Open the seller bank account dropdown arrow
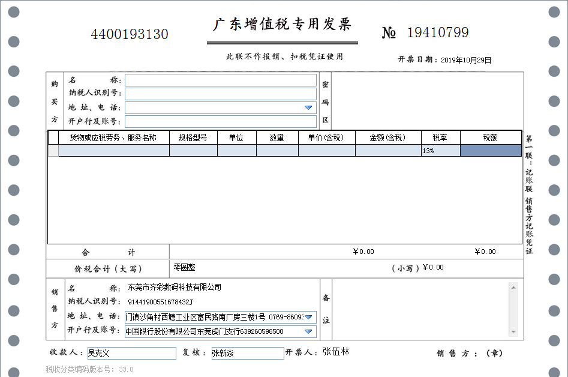The width and height of the screenshot is (568, 377). pos(308,331)
